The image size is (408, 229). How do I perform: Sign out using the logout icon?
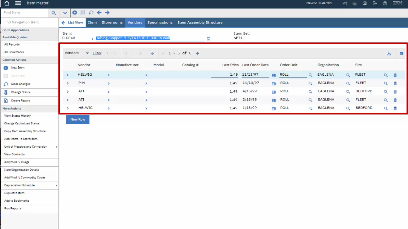tap(375, 3)
